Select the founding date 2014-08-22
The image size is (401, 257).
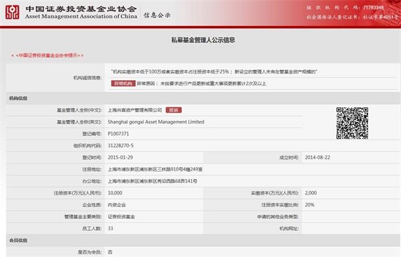[317, 158]
